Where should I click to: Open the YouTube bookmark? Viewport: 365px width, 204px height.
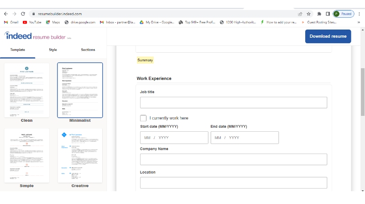click(x=31, y=22)
